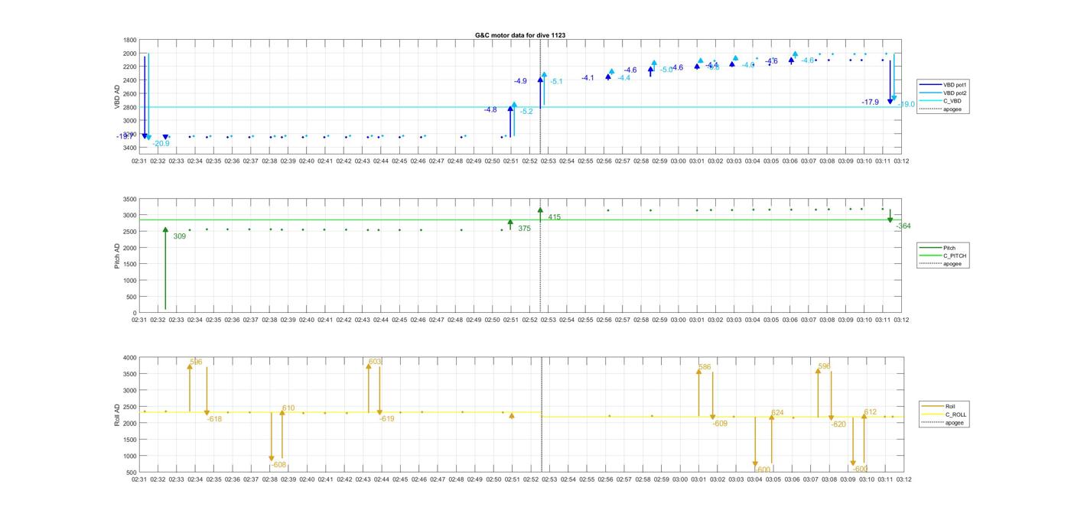The width and height of the screenshot is (1071, 530).
Task: Click the '375' pitch data label
Action: coord(524,229)
